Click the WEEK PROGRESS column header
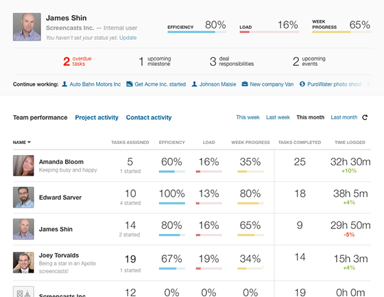Viewport: 384px width, 297px height. point(250,143)
